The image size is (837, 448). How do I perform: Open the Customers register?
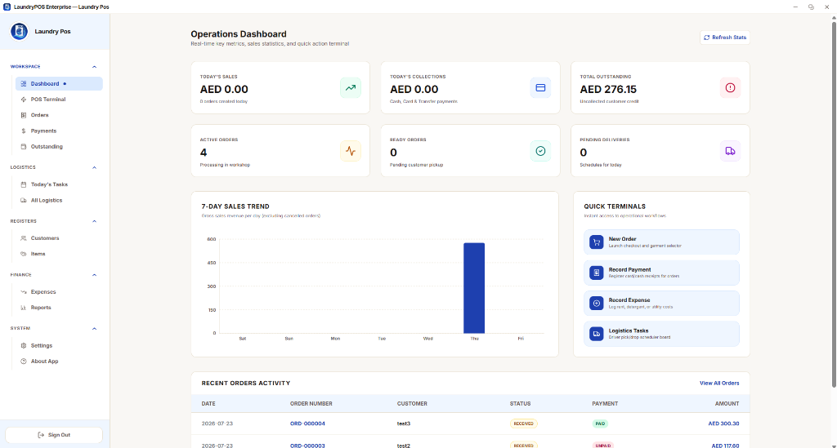(59, 238)
